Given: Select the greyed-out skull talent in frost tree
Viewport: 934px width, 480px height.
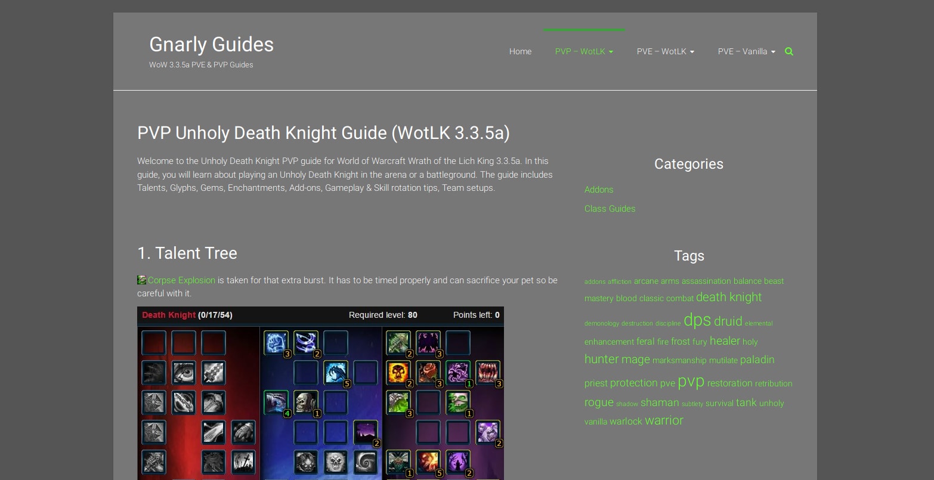Looking at the screenshot, I should coord(335,462).
